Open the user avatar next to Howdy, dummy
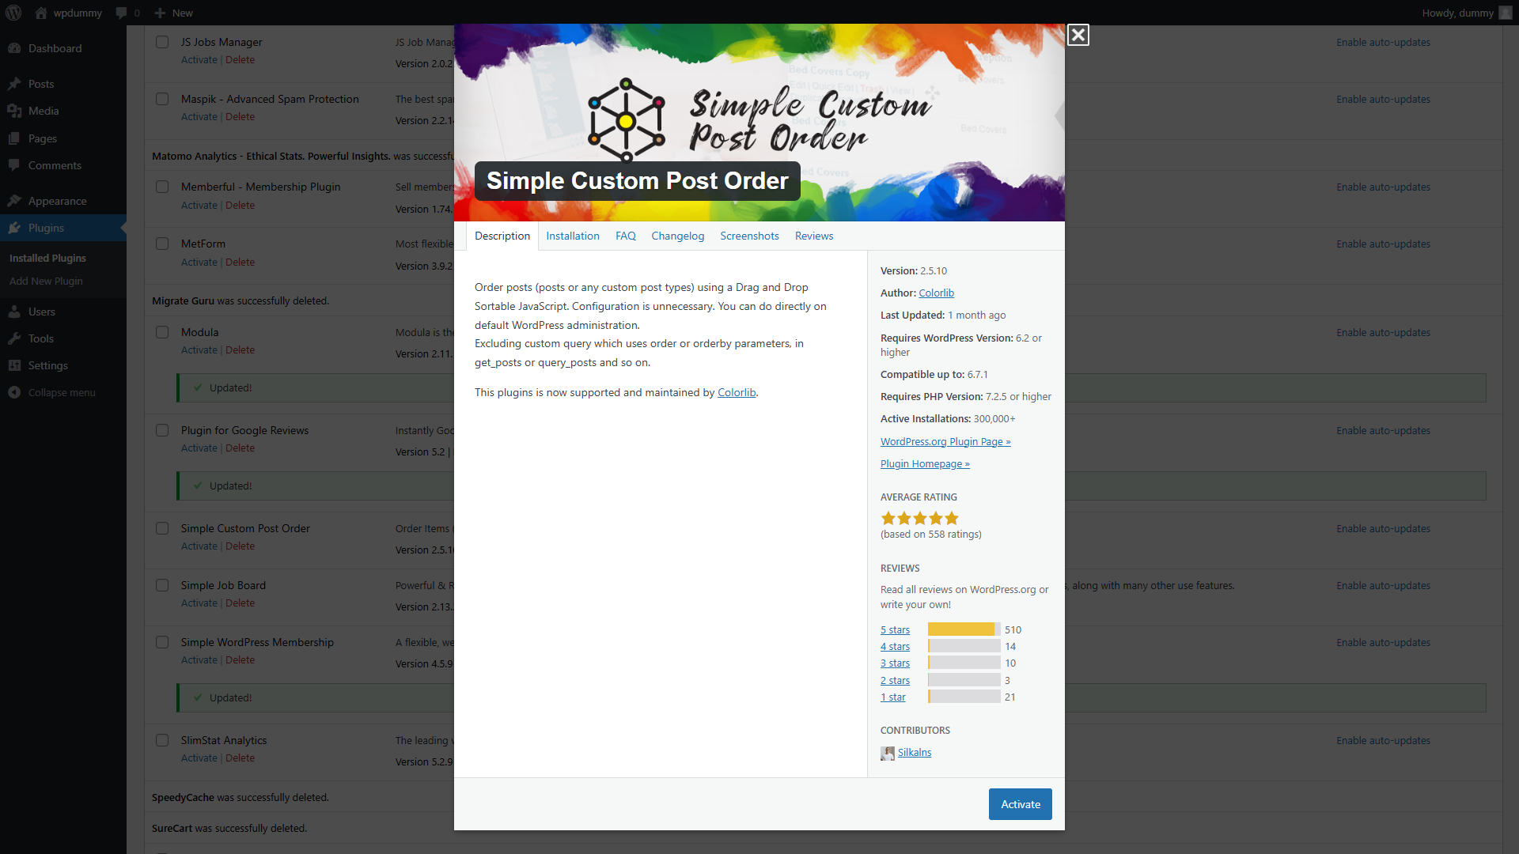The image size is (1519, 854). (1505, 13)
